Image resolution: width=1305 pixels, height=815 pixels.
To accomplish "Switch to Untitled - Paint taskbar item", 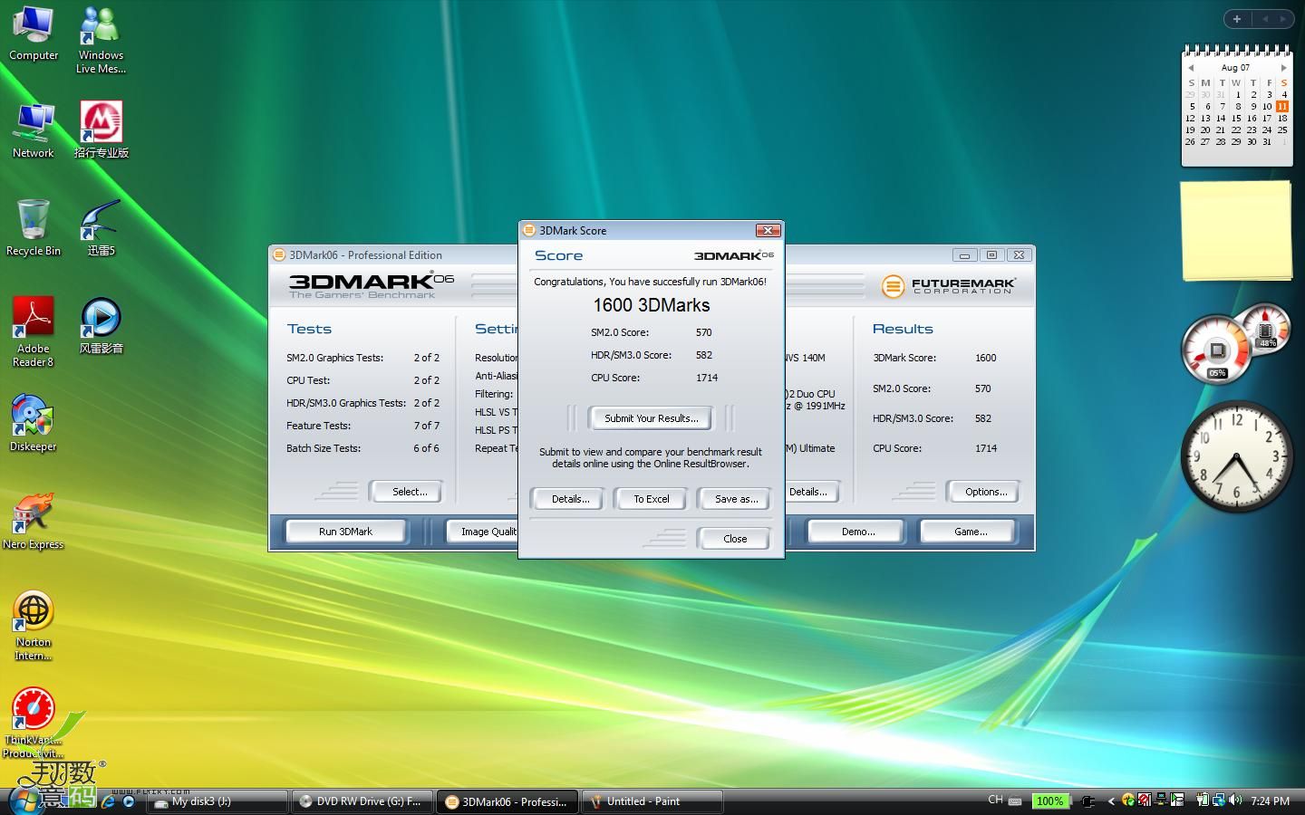I will [x=652, y=801].
